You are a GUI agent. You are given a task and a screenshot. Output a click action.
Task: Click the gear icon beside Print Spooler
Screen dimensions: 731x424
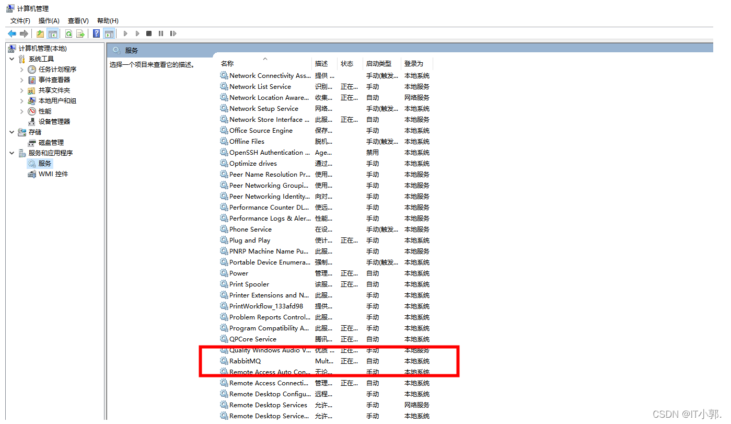pyautogui.click(x=224, y=284)
